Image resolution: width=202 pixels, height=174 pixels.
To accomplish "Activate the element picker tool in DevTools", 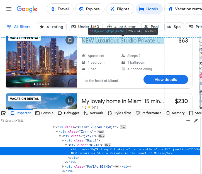I will pos(3,113).
